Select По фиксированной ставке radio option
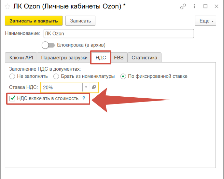 pos(123,76)
